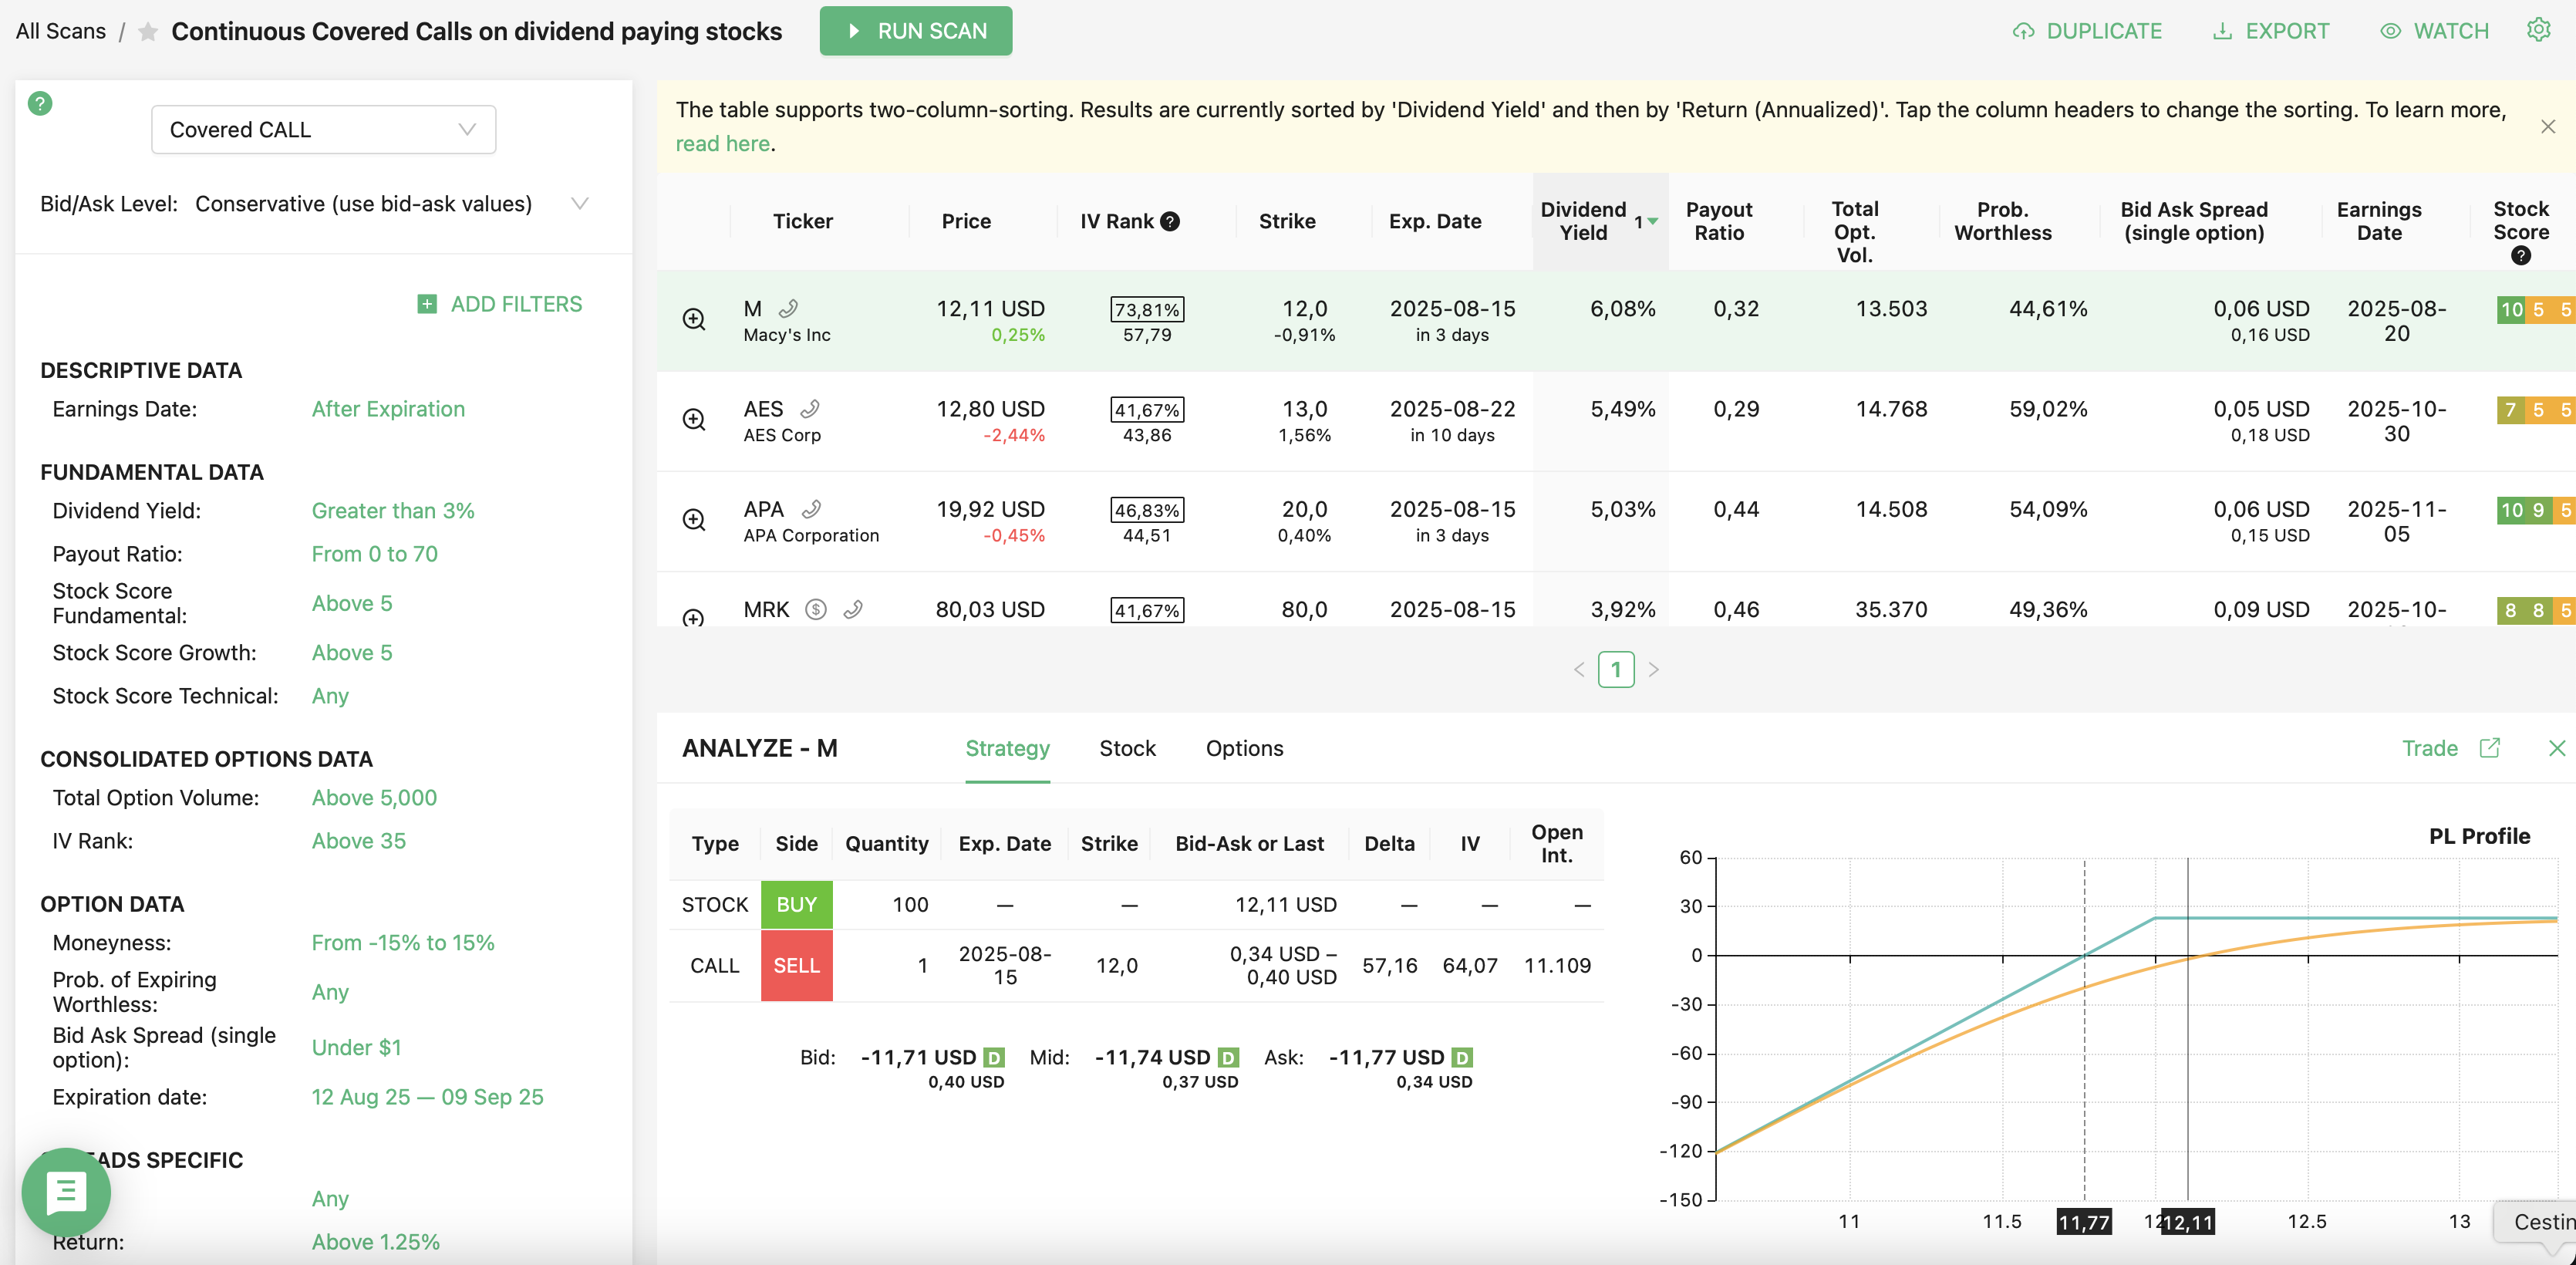Click the Trade external link icon
The width and height of the screenshot is (2576, 1265).
[x=2489, y=748]
